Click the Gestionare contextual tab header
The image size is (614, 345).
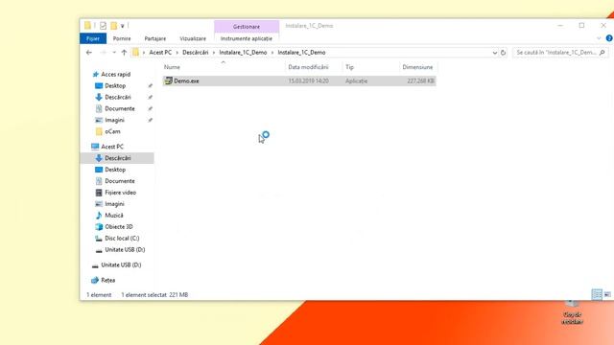[x=247, y=27]
